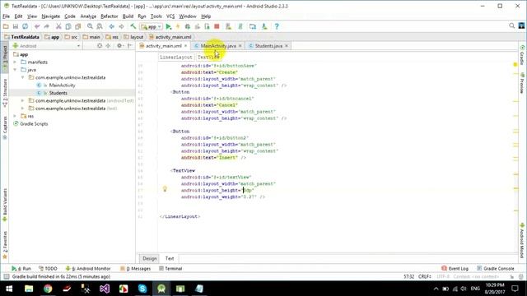
Task: Open the Tools menu
Action: tap(156, 16)
